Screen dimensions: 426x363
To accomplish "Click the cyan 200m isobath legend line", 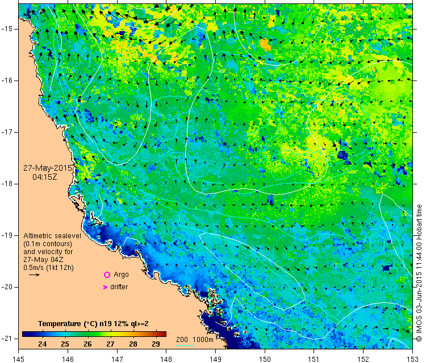I will (185, 345).
